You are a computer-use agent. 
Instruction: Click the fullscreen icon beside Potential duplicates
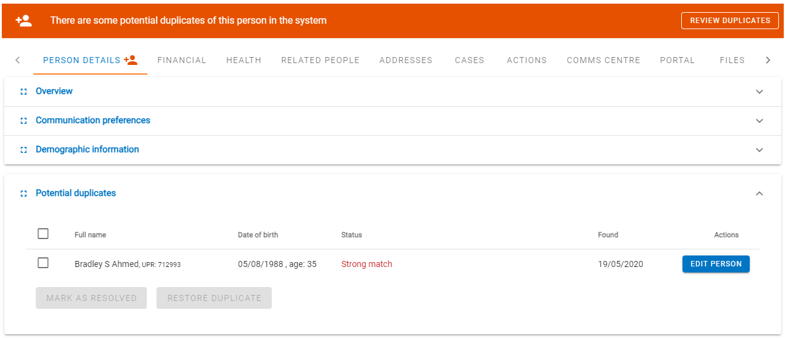[24, 194]
